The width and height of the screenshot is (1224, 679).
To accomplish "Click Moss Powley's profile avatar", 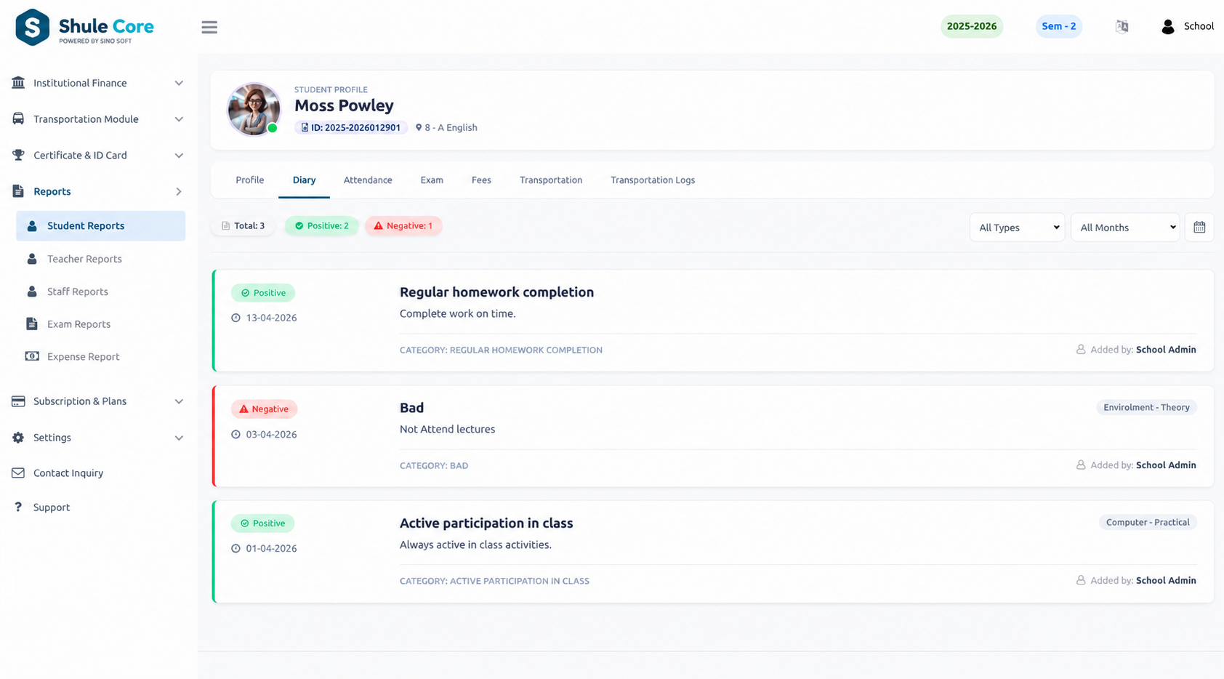I will (254, 109).
